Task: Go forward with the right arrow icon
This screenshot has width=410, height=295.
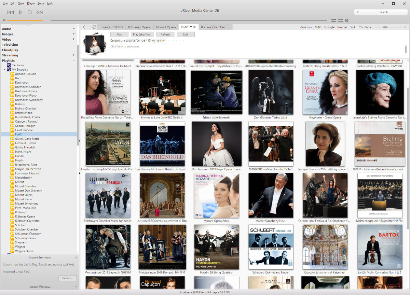Action: (x=90, y=27)
